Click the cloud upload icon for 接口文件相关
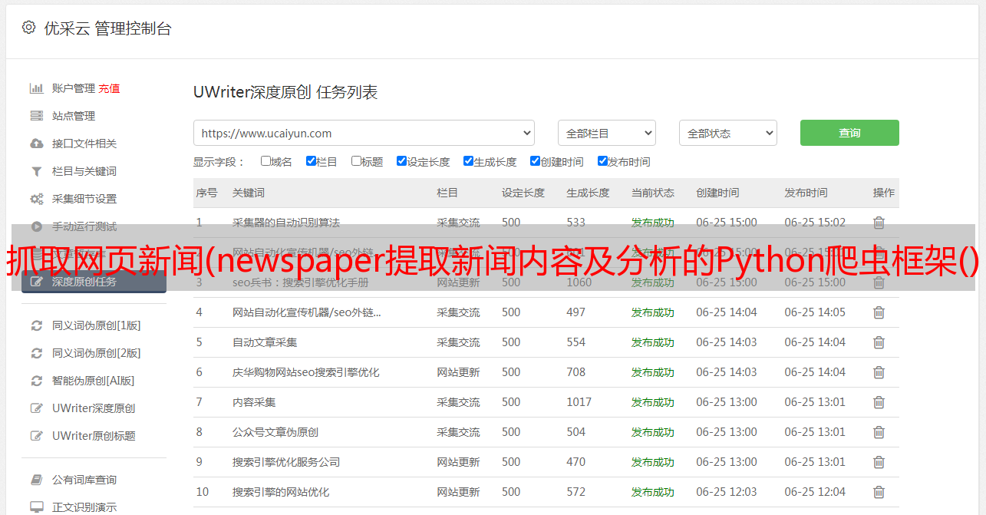This screenshot has height=515, width=986. (36, 144)
